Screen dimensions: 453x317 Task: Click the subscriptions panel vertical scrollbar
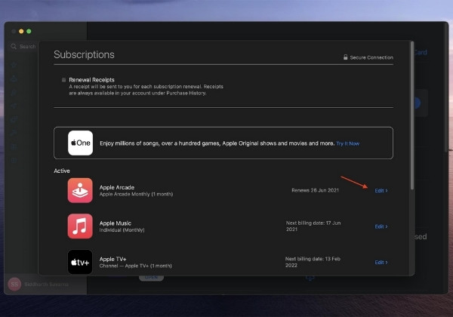click(412, 115)
